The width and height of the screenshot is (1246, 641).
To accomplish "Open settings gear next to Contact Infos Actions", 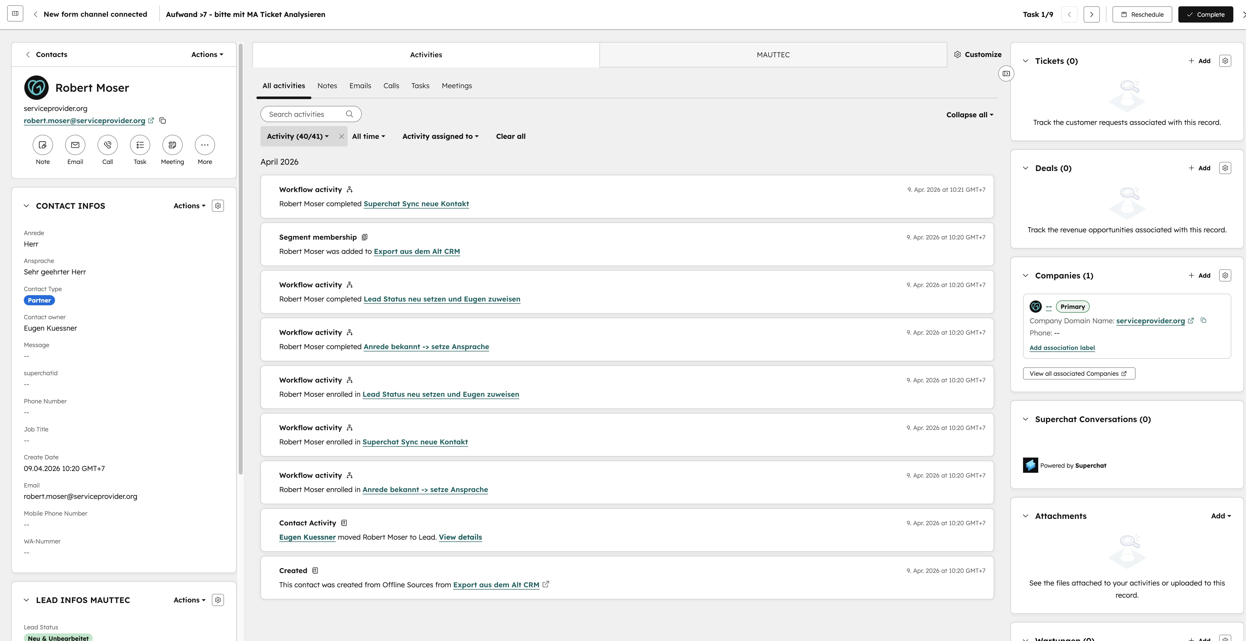I will click(x=218, y=206).
